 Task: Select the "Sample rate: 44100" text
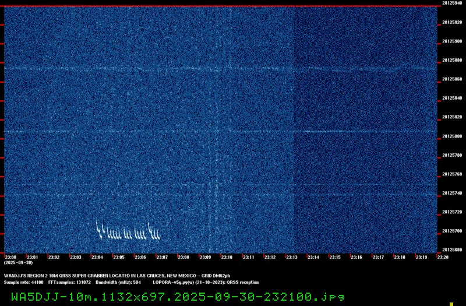coord(23,282)
